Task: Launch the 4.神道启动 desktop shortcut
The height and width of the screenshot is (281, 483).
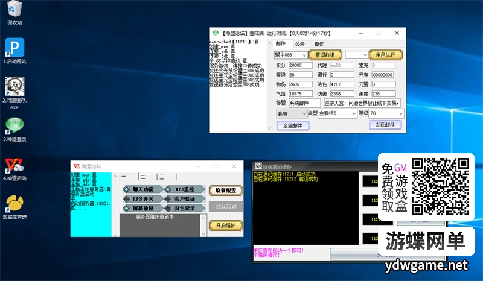Action: pos(14,169)
